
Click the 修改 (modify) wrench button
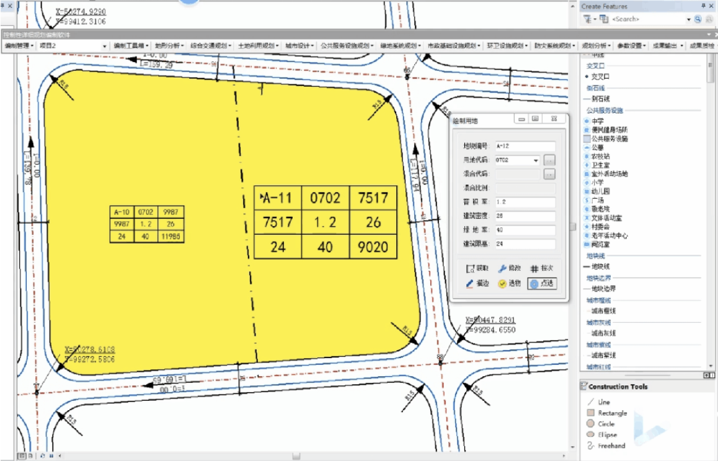click(509, 268)
